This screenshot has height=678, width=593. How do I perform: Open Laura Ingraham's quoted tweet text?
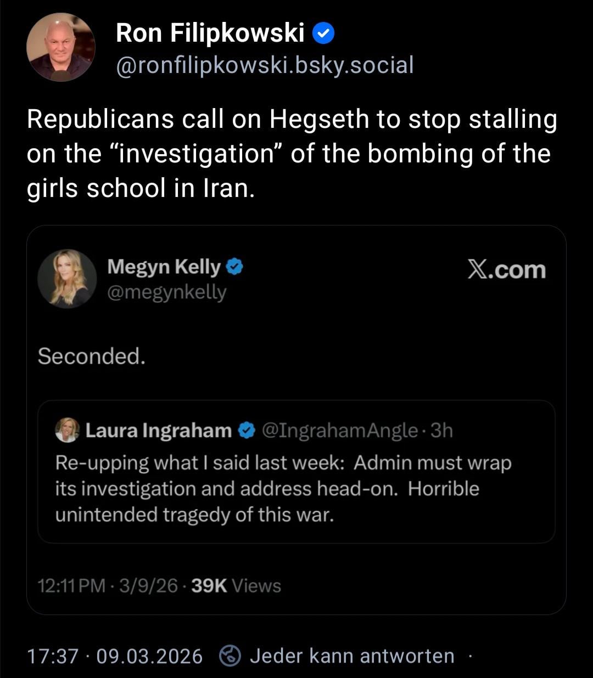pyautogui.click(x=283, y=489)
